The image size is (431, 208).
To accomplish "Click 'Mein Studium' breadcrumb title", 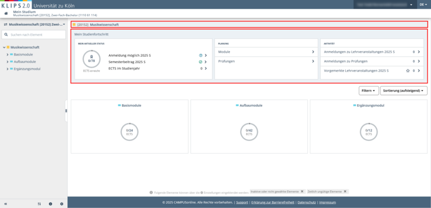I will 24,12.
